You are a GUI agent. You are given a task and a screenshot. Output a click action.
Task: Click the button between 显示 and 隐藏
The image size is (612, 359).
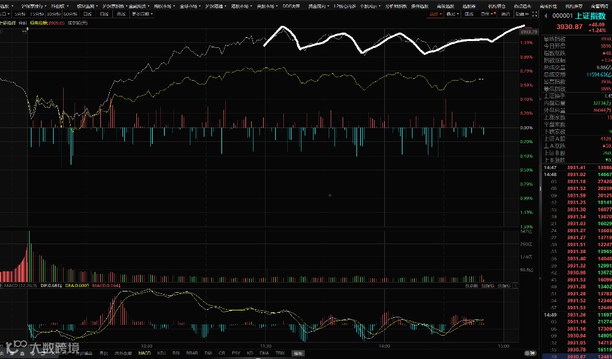point(505,14)
